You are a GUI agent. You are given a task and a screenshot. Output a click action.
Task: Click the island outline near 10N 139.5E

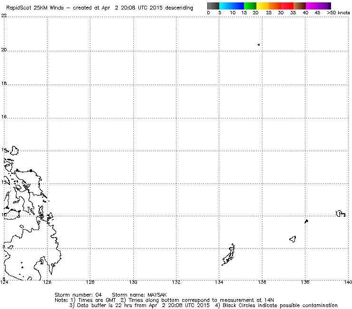[340, 213]
